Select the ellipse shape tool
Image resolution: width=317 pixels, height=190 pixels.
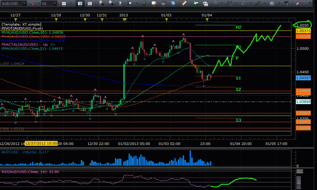(x=272, y=4)
